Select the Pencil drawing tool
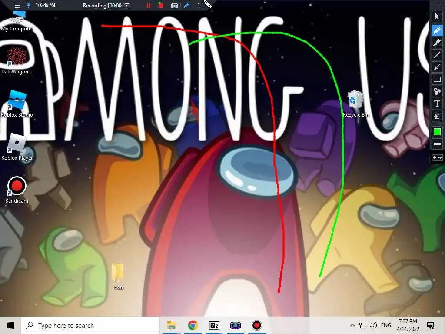The image size is (445, 334). (437, 30)
